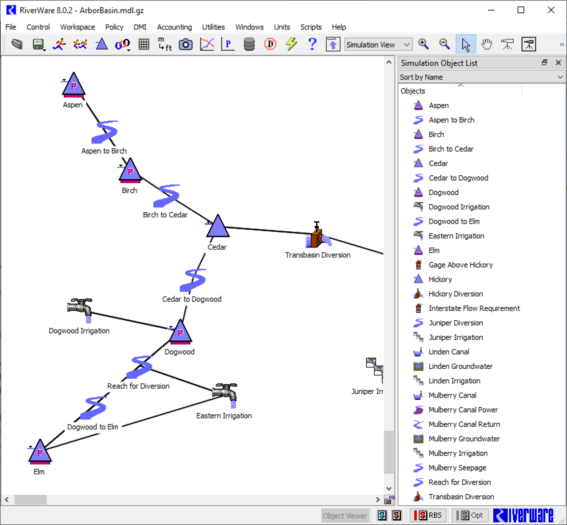Open the SCT grid icon
567x525 pixels.
coord(144,44)
